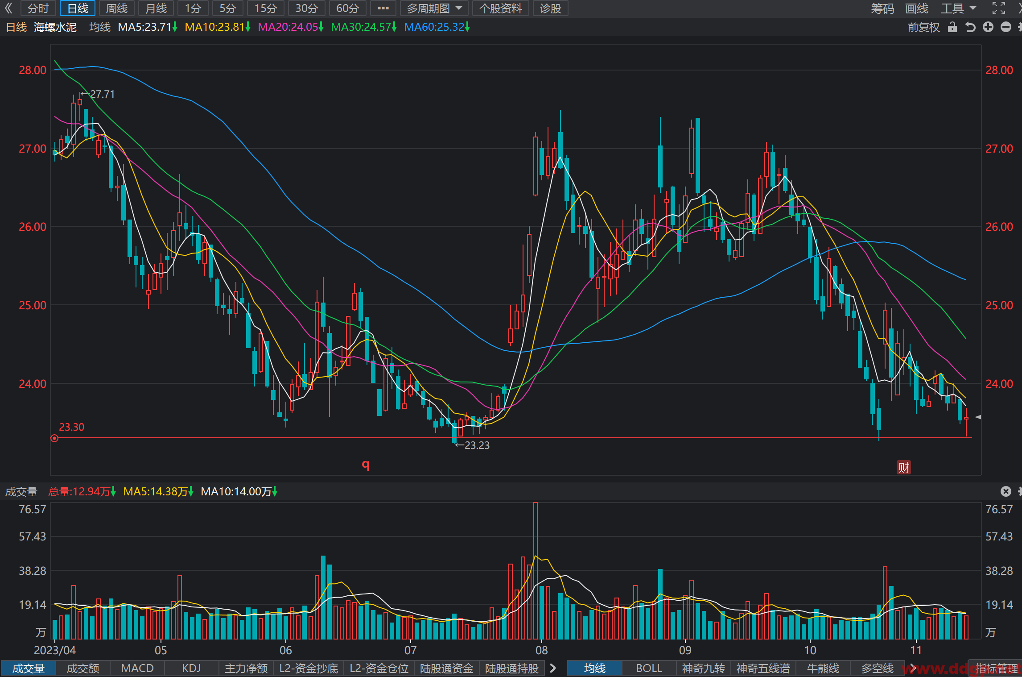This screenshot has height=677, width=1022.
Task: Click the MA30:24.57 green indicator
Action: point(364,27)
